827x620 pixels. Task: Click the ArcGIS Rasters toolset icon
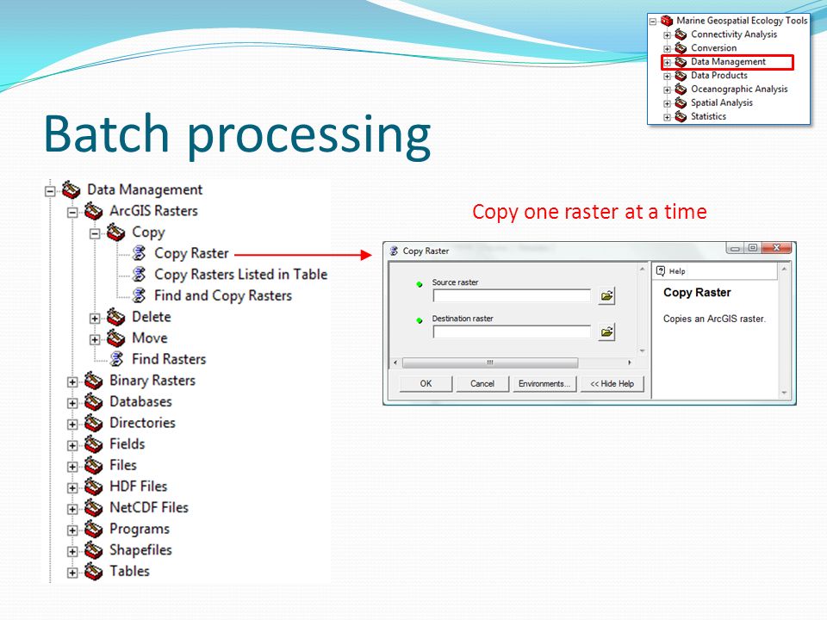pyautogui.click(x=93, y=212)
